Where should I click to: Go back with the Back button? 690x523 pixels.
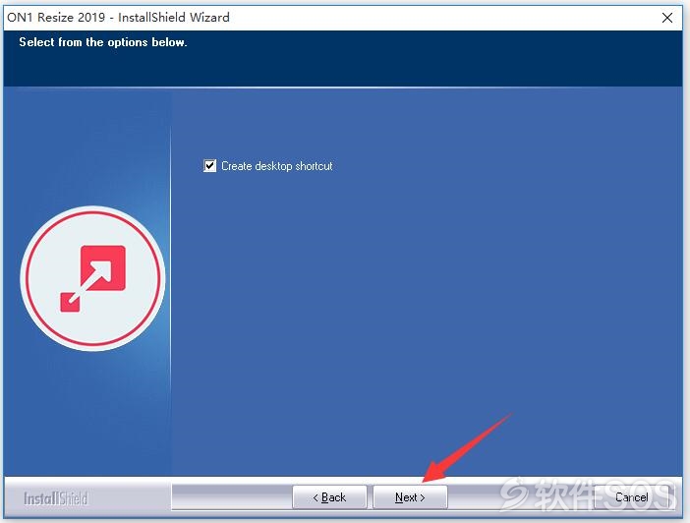pyautogui.click(x=329, y=497)
